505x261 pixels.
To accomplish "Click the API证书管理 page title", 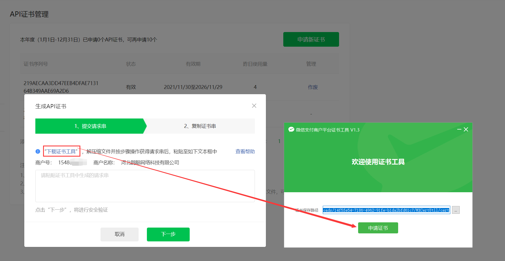I will (x=29, y=14).
